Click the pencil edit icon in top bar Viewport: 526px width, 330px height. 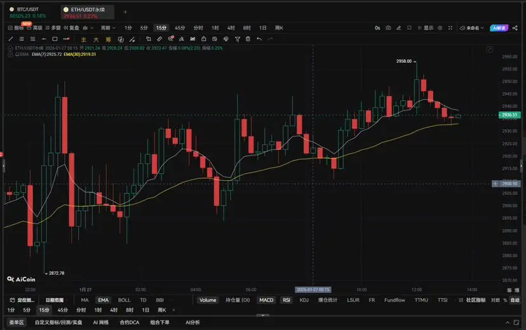399,28
